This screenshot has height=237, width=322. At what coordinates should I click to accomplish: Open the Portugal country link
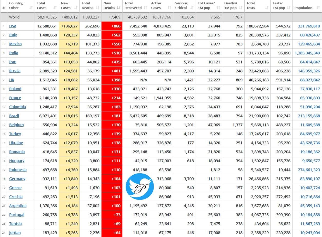17,215
